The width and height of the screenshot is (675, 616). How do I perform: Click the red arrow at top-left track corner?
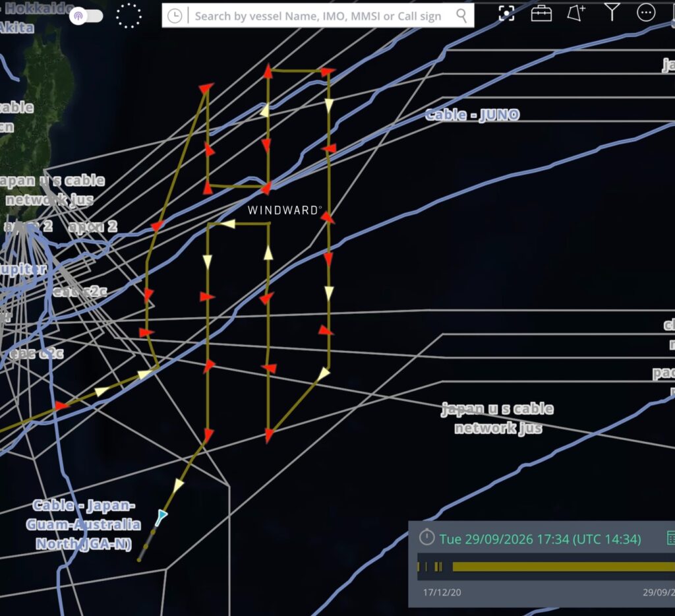tap(206, 89)
